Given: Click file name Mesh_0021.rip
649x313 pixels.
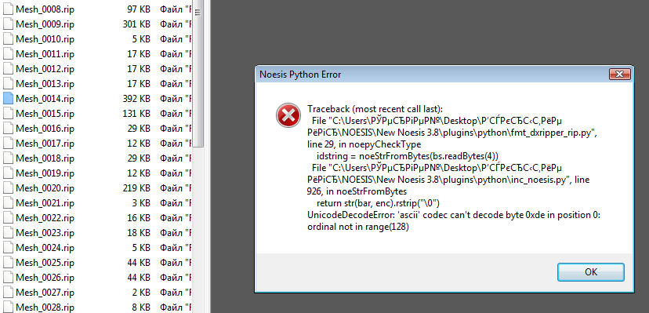Looking at the screenshot, I should click(45, 203).
